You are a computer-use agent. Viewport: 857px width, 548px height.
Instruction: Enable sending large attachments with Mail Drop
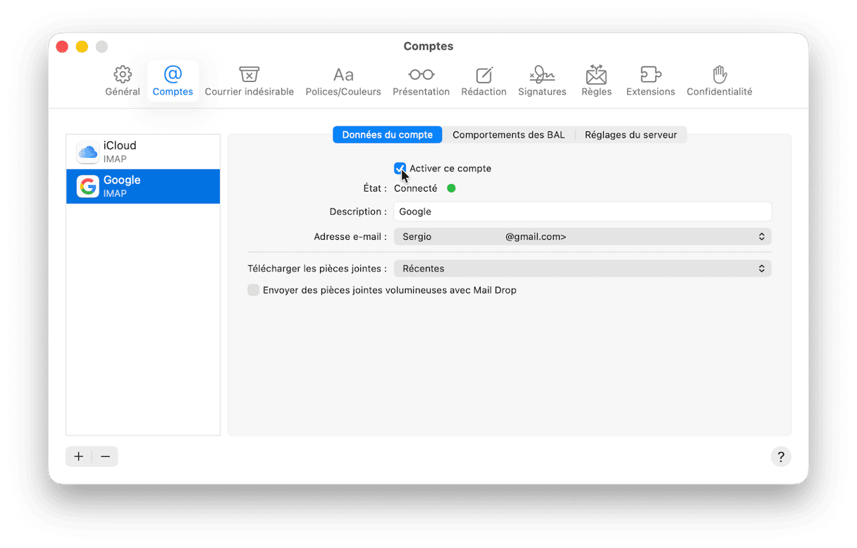[253, 290]
